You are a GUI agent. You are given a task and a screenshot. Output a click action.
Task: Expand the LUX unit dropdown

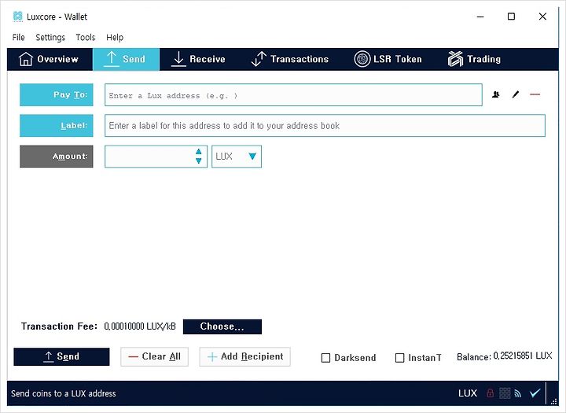coord(237,157)
